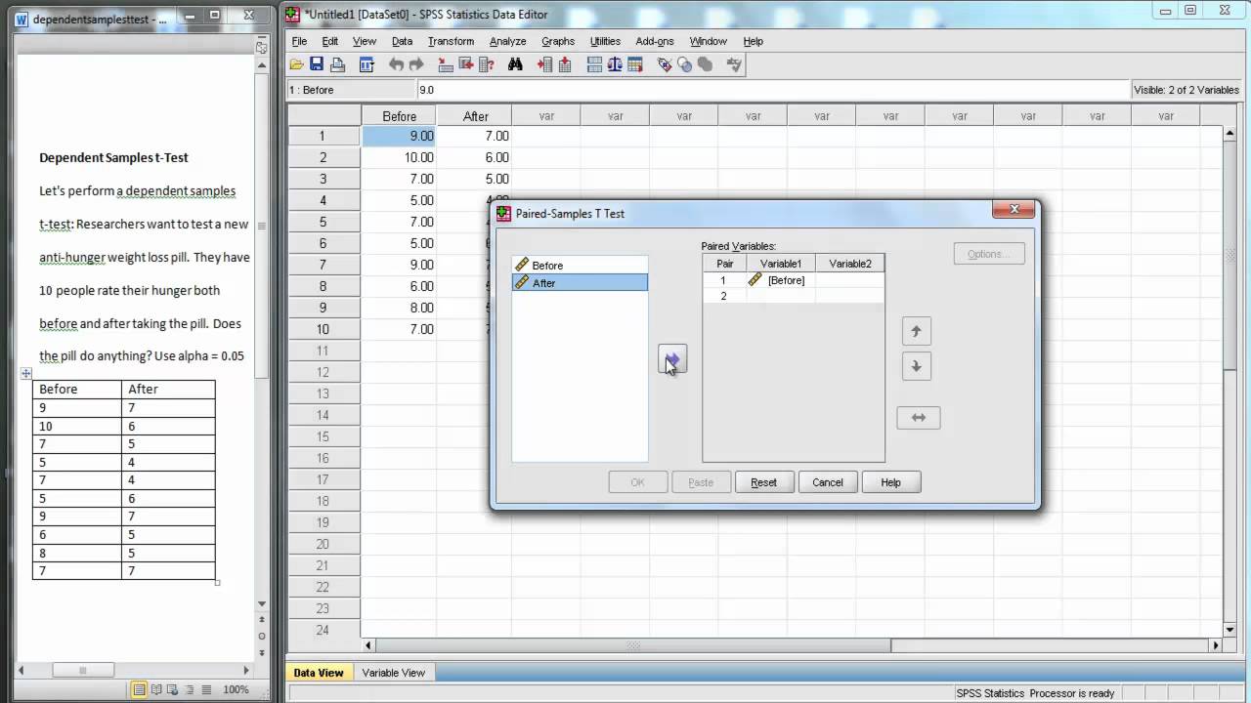
Task: Click the Cancel button in the dialog
Action: (828, 482)
